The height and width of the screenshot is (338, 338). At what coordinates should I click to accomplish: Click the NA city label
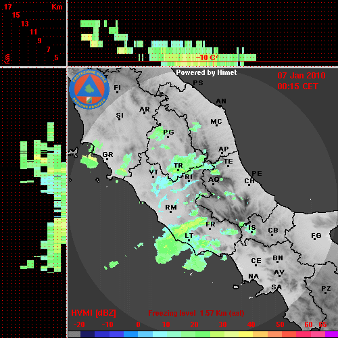point(254,276)
